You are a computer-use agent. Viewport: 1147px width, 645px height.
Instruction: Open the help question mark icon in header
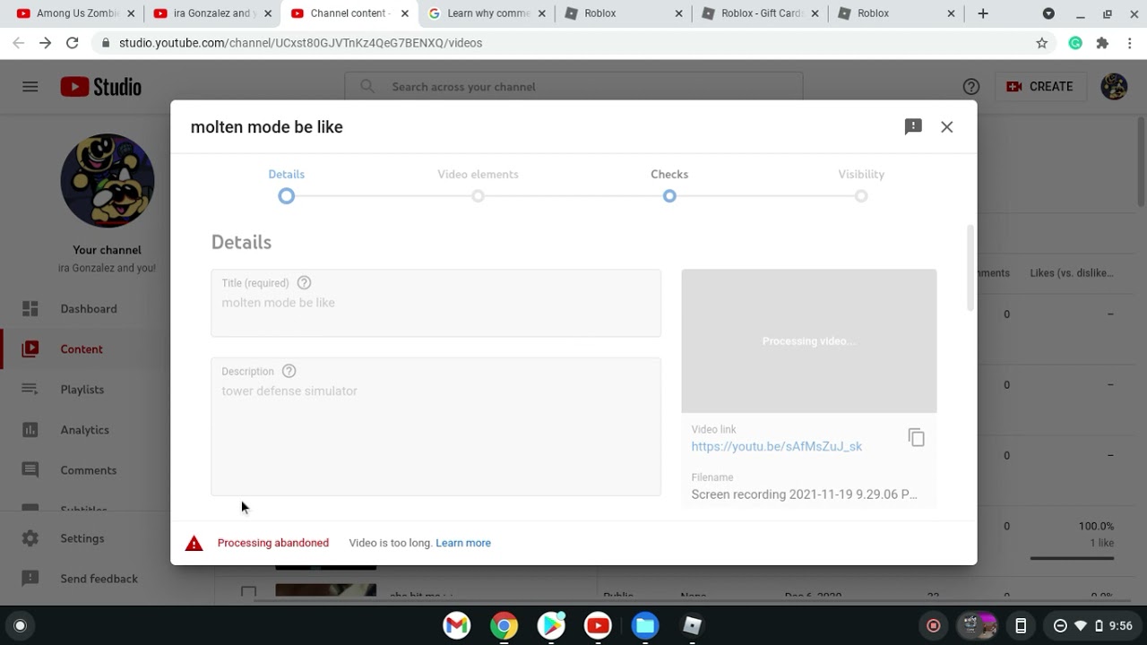[x=971, y=87]
